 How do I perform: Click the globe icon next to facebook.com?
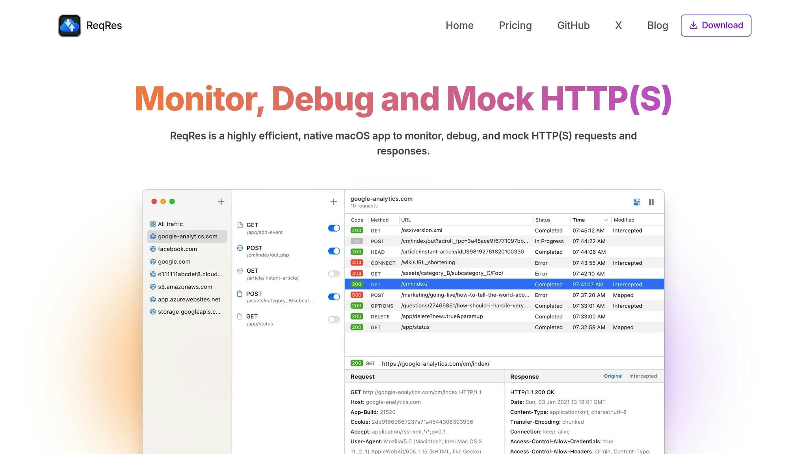(x=153, y=249)
